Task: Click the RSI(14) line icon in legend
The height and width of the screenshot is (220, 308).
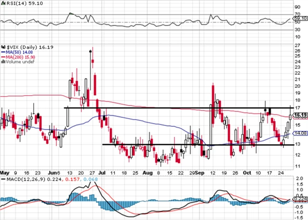Action: (x=2, y=3)
